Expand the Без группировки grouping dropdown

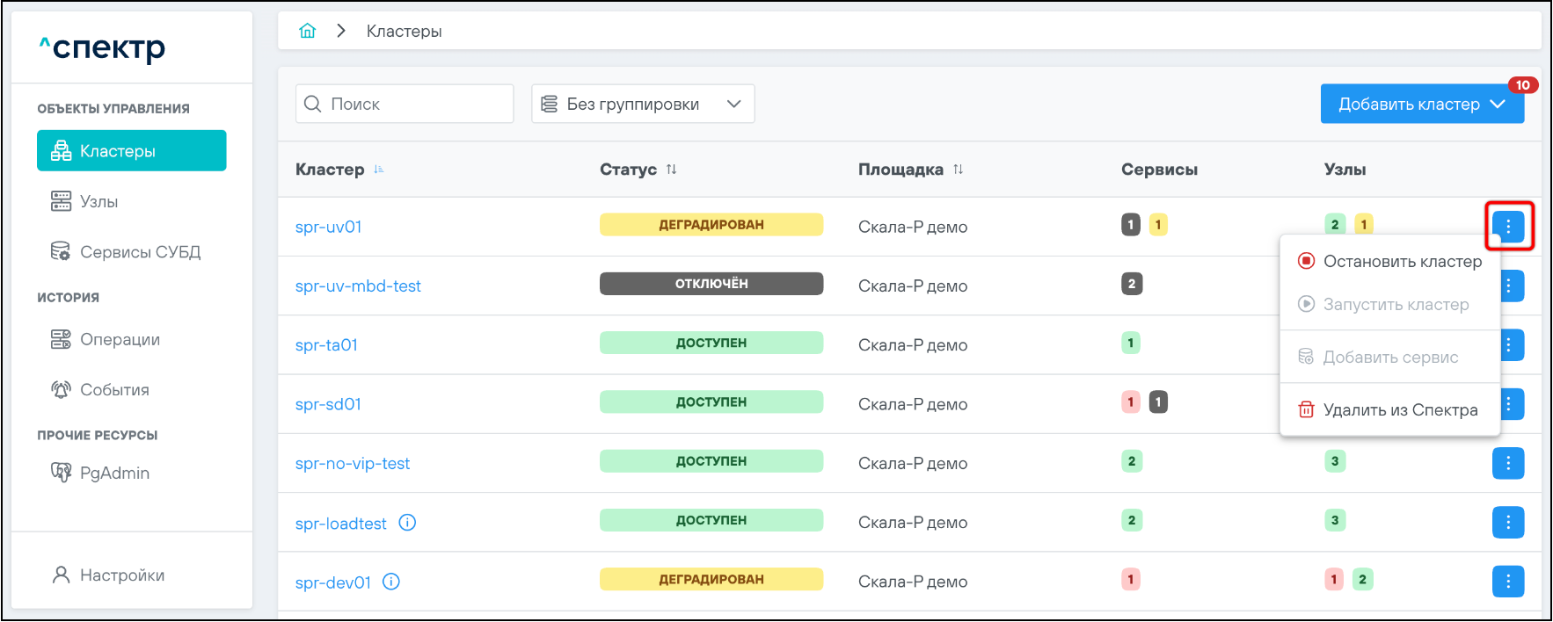pos(642,105)
